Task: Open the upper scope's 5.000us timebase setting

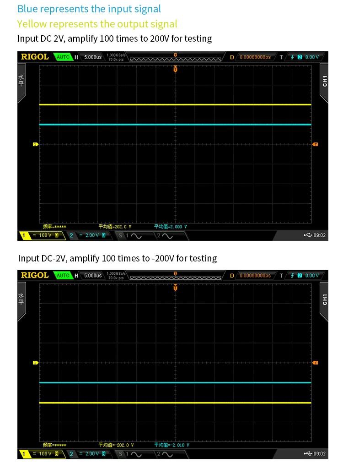Action: click(93, 57)
